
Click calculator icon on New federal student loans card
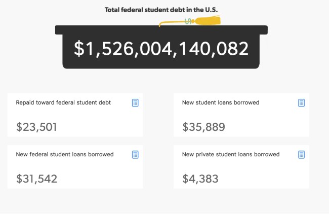click(135, 154)
